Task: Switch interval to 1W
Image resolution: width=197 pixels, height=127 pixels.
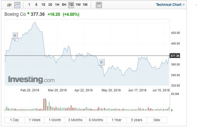Action: click(78, 5)
